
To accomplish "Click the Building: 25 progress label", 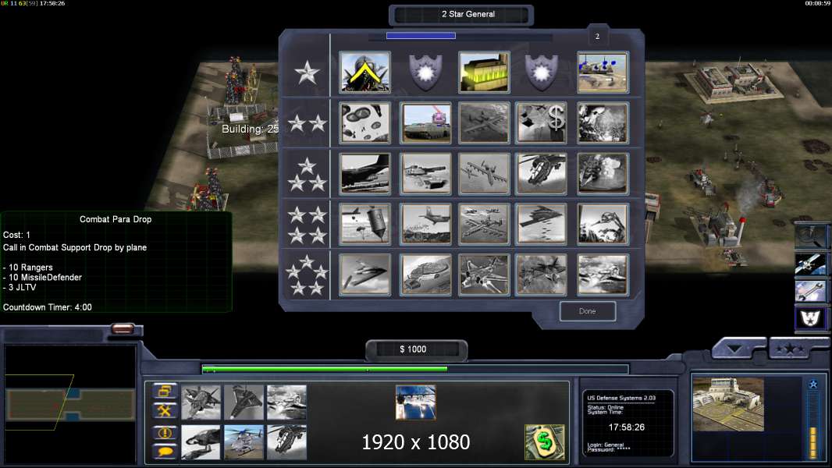I will [x=250, y=129].
